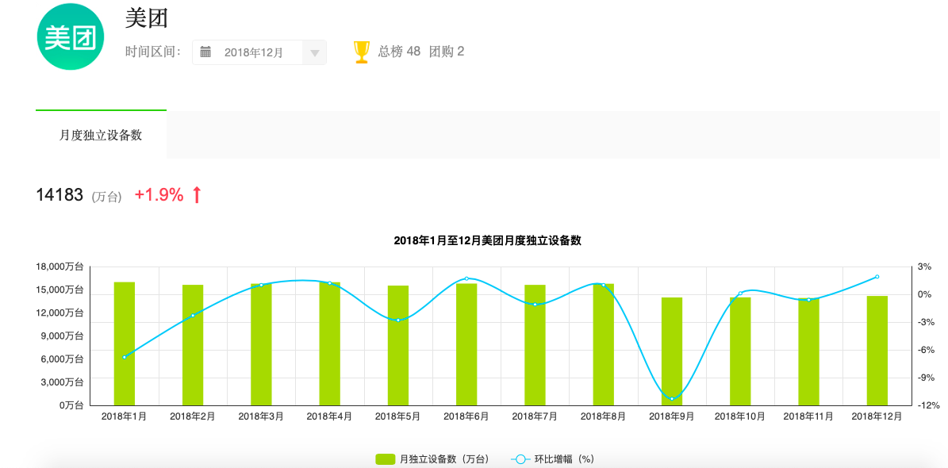Click the line data point for 2018年12月

pyautogui.click(x=877, y=277)
